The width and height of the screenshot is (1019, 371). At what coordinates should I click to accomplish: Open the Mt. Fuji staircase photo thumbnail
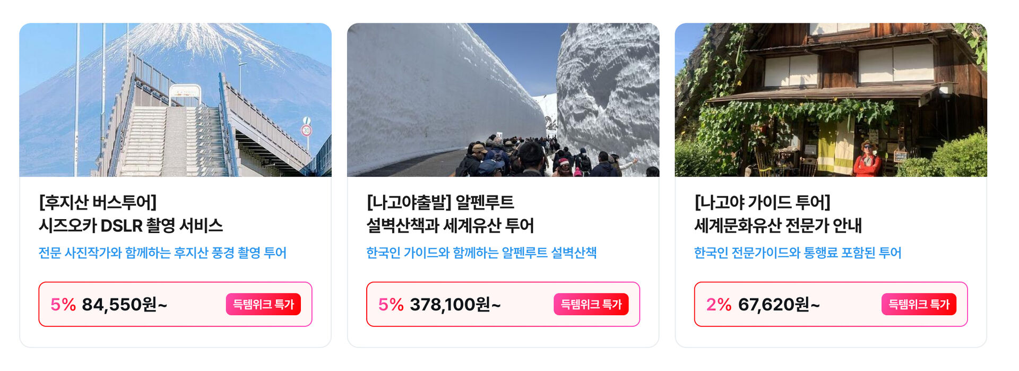point(175,100)
